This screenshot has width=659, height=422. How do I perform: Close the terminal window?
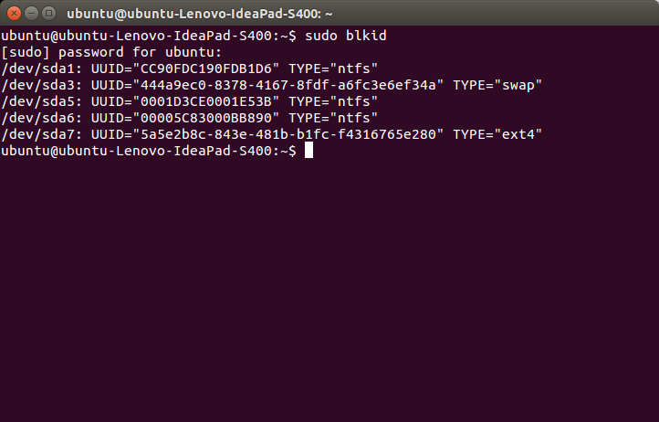pos(13,13)
